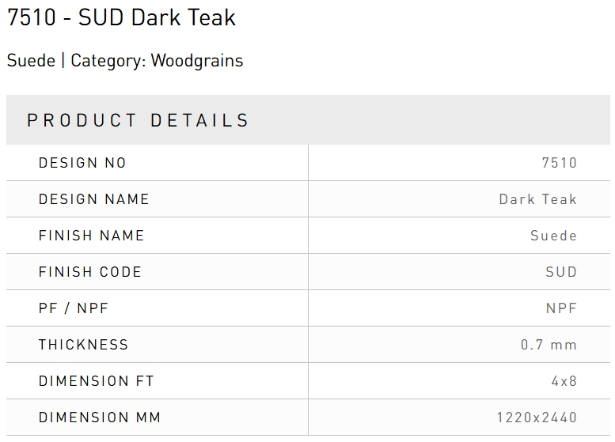Select the 4x8 dimension value
This screenshot has height=442, width=615.
point(564,381)
